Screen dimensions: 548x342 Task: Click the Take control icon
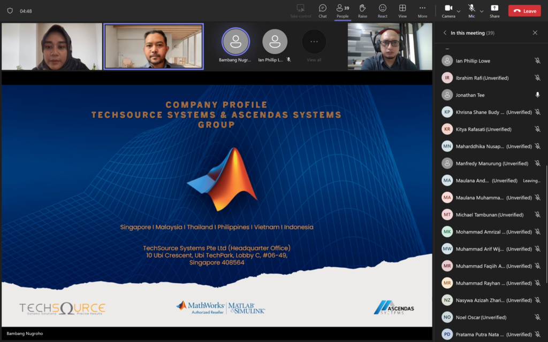pos(300,10)
